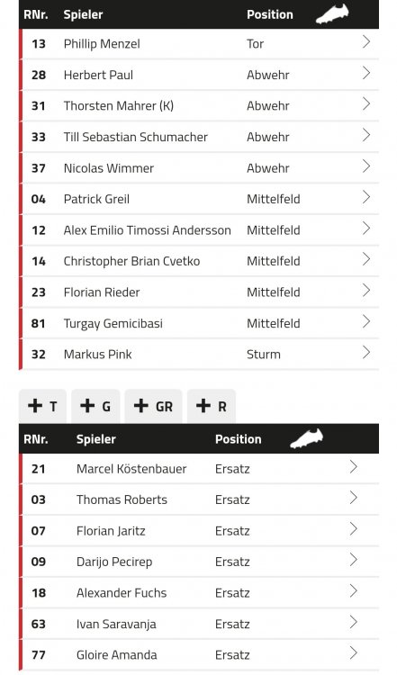Open Phillip Menzel details via chevron
The image size is (397, 675).
366,42
